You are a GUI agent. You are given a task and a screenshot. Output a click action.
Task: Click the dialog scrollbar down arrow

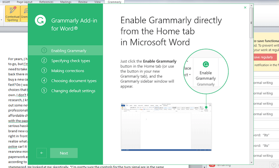251,162
